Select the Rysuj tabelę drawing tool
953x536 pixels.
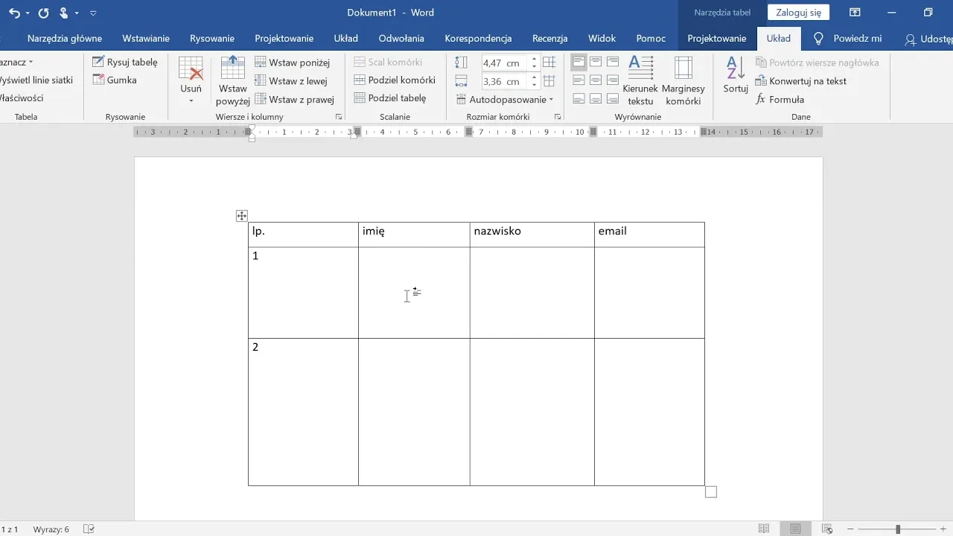pos(125,63)
